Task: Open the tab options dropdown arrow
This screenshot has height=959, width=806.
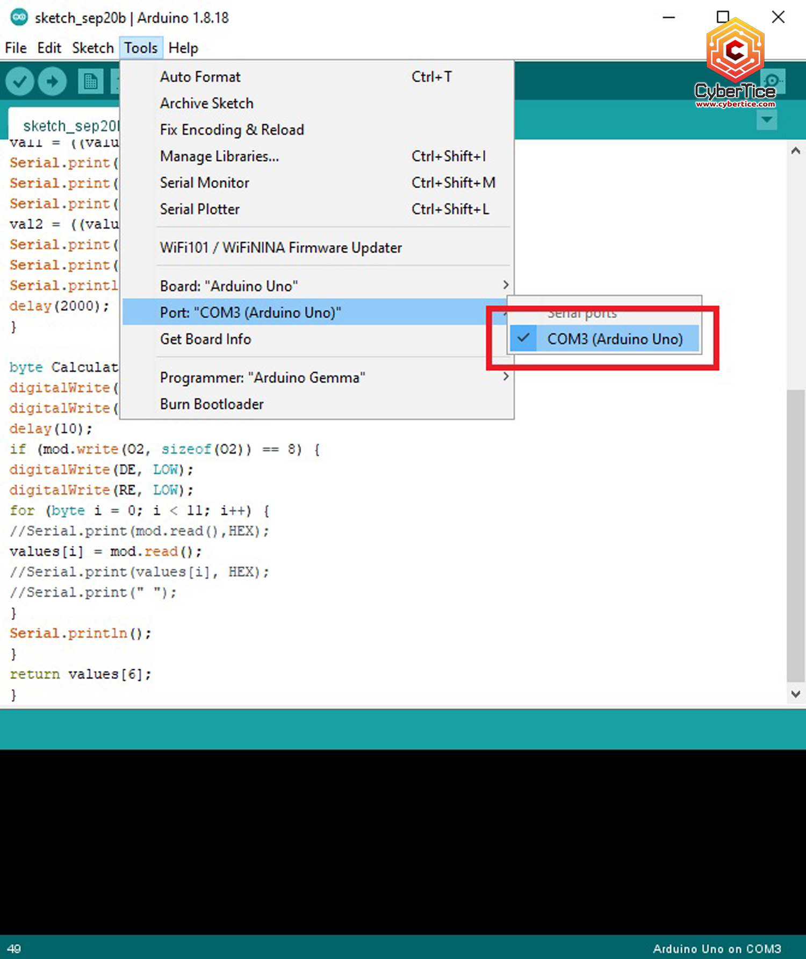Action: 767,120
